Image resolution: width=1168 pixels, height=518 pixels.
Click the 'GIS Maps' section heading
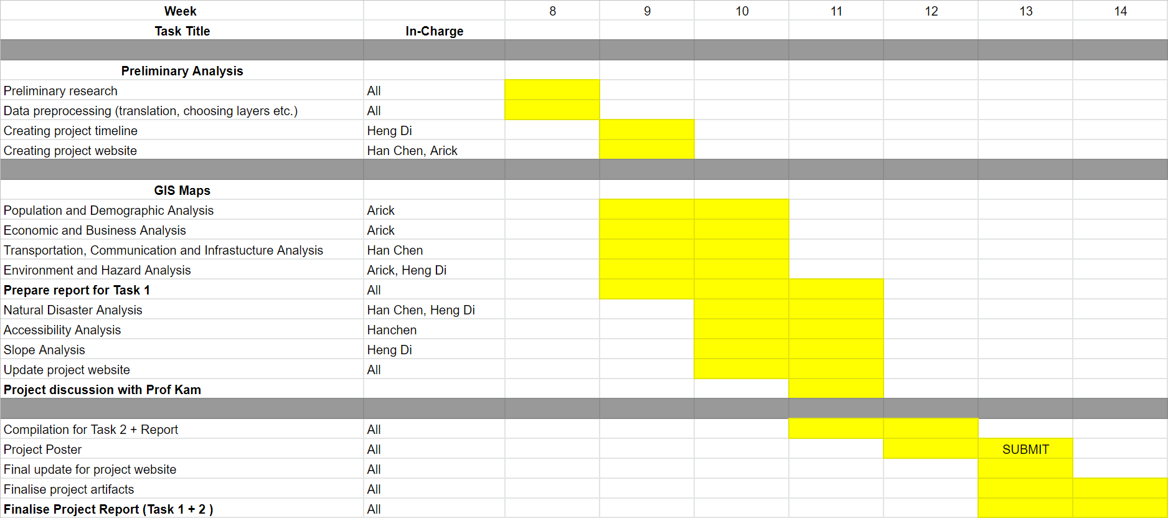(x=182, y=191)
